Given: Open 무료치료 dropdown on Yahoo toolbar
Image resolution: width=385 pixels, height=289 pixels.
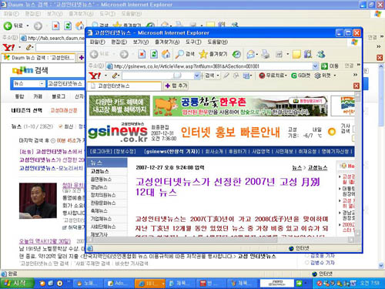Looking at the screenshot, I should click(x=286, y=76).
